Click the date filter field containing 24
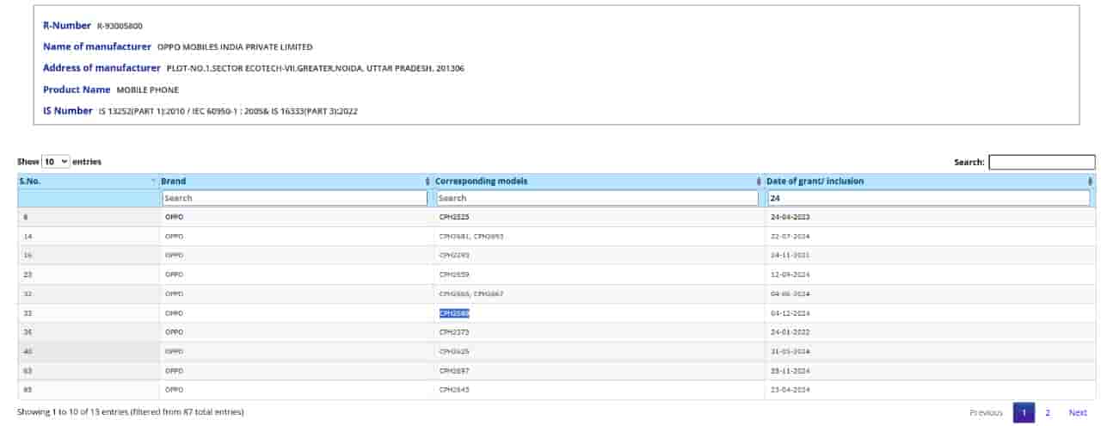The image size is (1101, 426). [x=928, y=198]
